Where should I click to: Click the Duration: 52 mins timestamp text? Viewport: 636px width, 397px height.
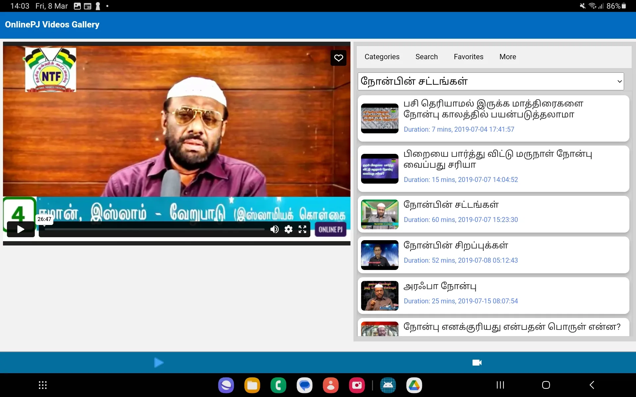coord(461,260)
